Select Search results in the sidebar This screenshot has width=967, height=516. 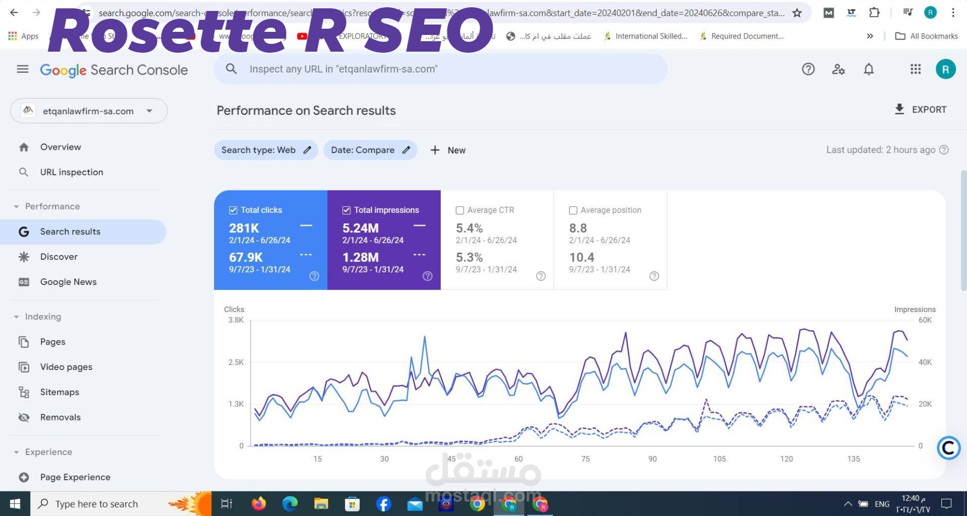84,232
